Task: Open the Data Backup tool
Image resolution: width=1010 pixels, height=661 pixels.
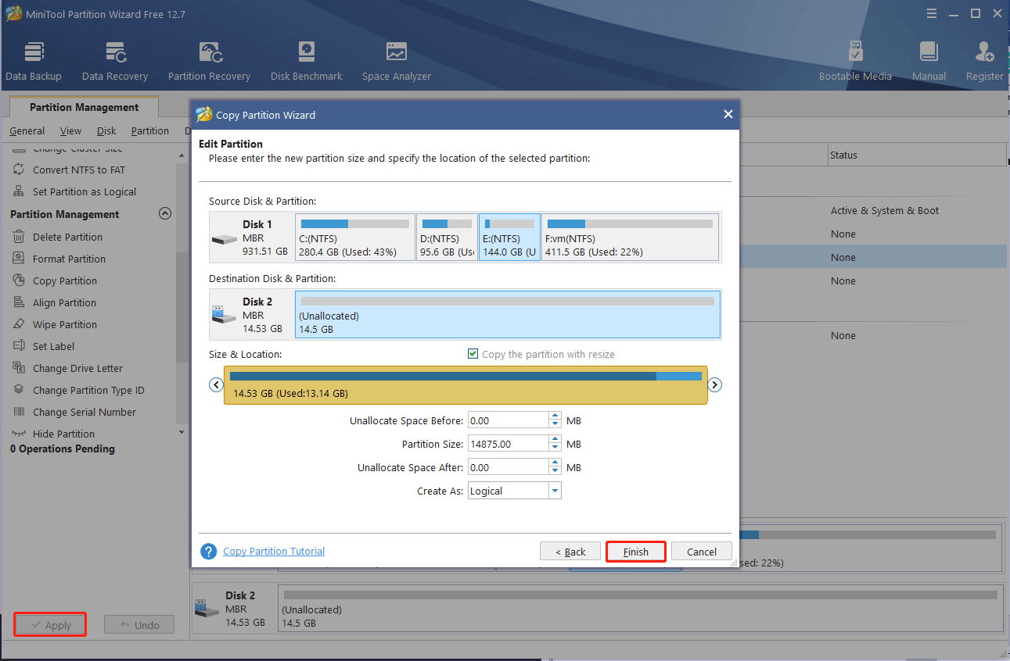Action: [x=34, y=62]
